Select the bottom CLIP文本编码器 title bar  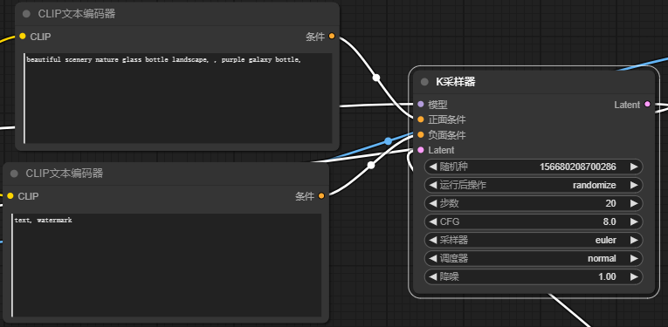click(x=166, y=174)
